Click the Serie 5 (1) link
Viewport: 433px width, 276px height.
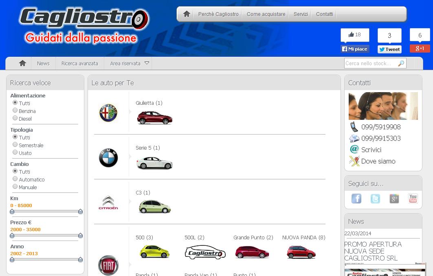148,148
